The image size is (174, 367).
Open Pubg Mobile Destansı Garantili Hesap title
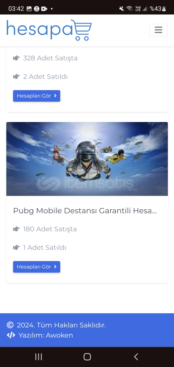point(85,211)
